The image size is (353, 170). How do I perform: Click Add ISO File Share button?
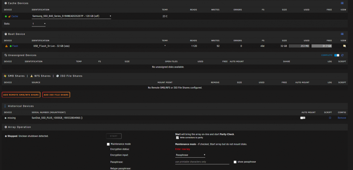pyautogui.click(x=56, y=95)
